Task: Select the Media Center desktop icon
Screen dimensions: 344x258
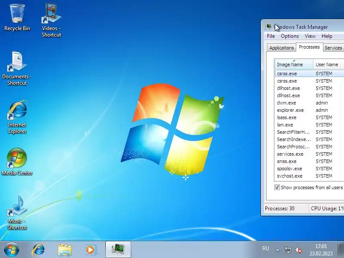Action: [x=17, y=162]
